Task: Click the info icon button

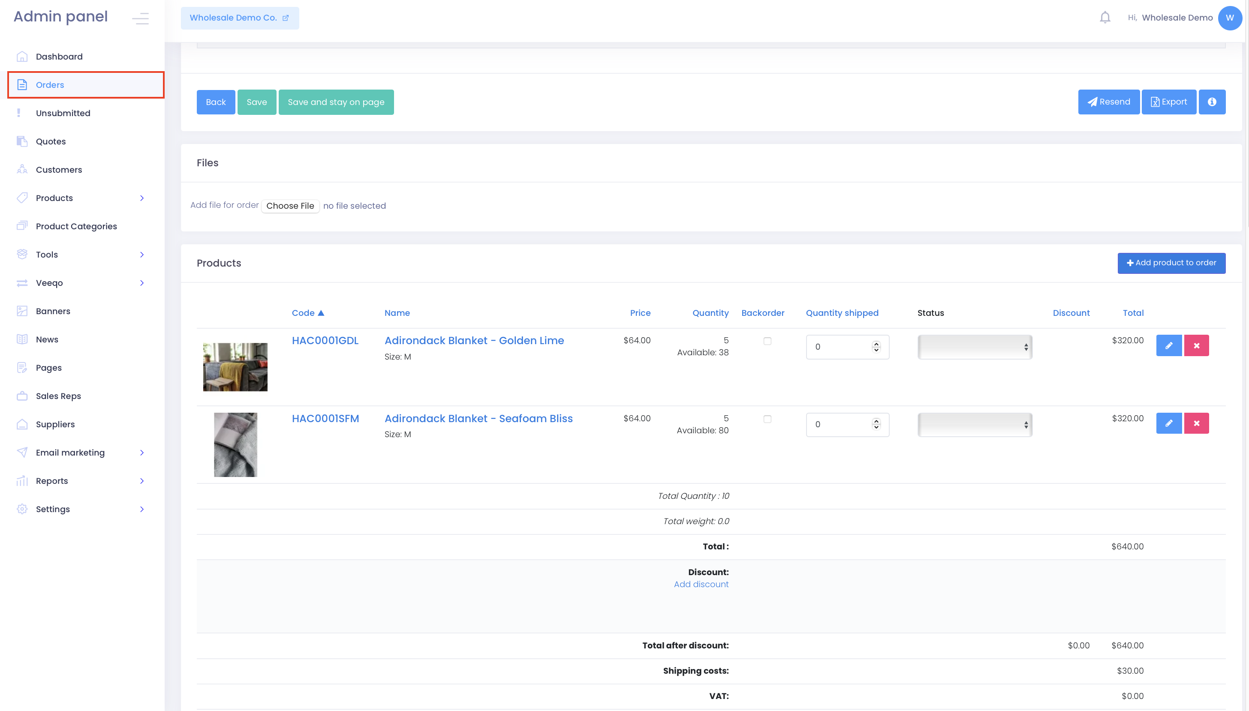Action: (1211, 102)
